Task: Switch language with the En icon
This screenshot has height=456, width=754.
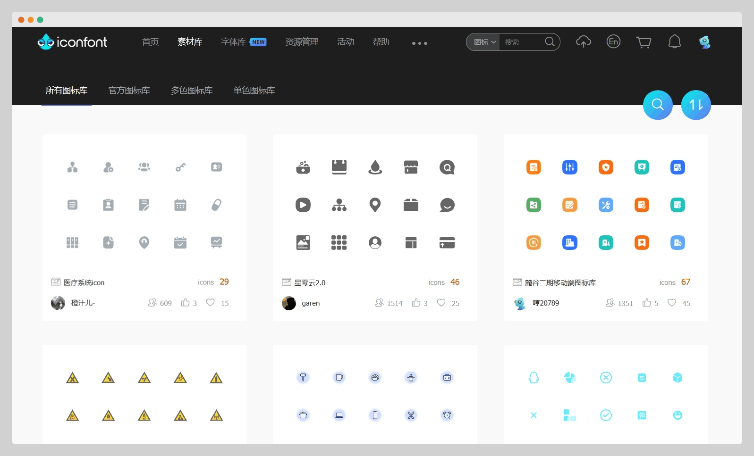Action: click(x=613, y=41)
